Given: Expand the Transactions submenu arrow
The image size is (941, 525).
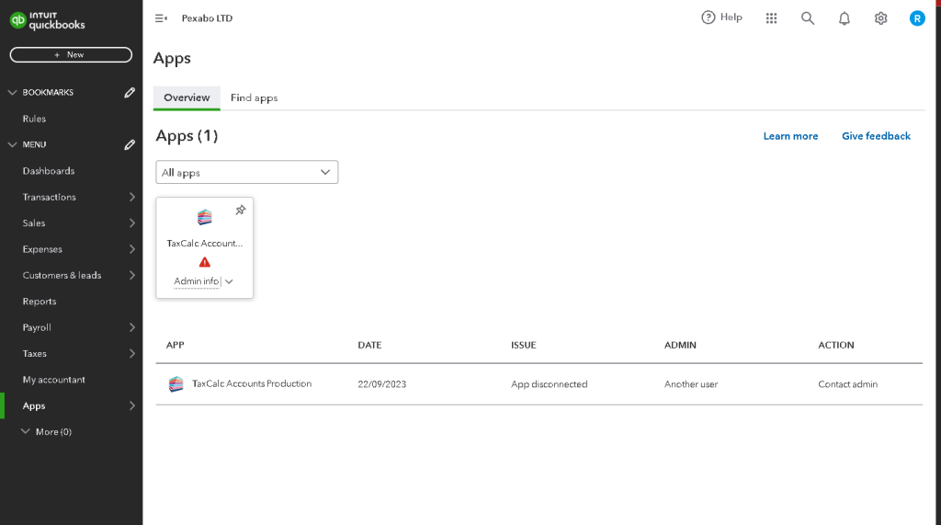Looking at the screenshot, I should [x=132, y=197].
